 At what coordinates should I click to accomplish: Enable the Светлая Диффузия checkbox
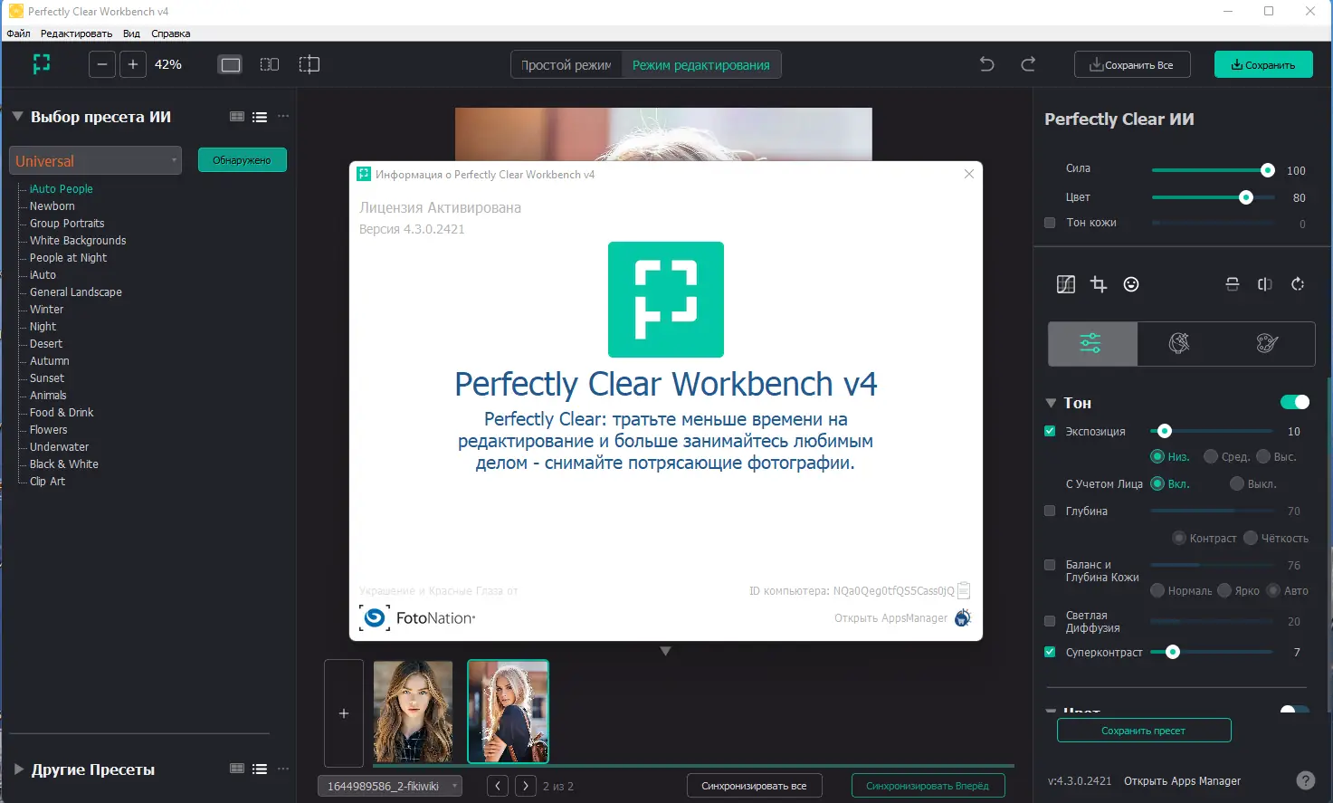pyautogui.click(x=1050, y=621)
